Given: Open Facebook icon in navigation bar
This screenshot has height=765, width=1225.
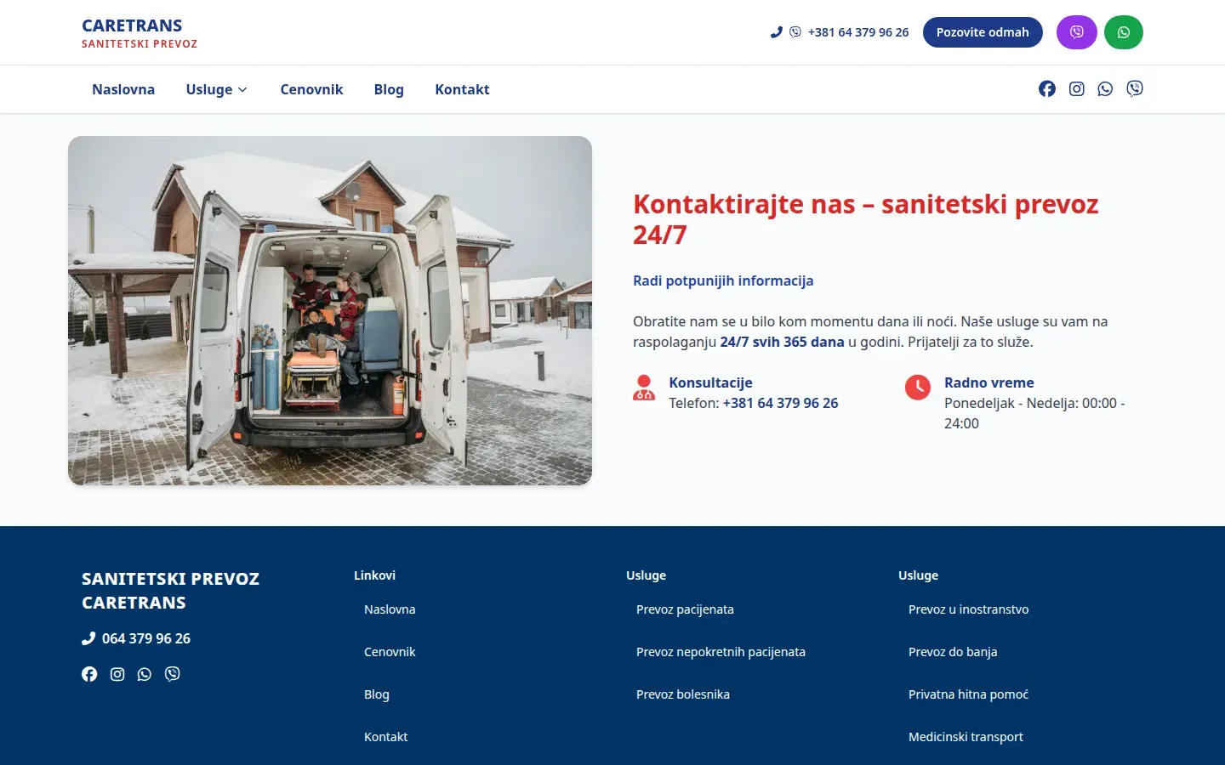Looking at the screenshot, I should click(1047, 89).
